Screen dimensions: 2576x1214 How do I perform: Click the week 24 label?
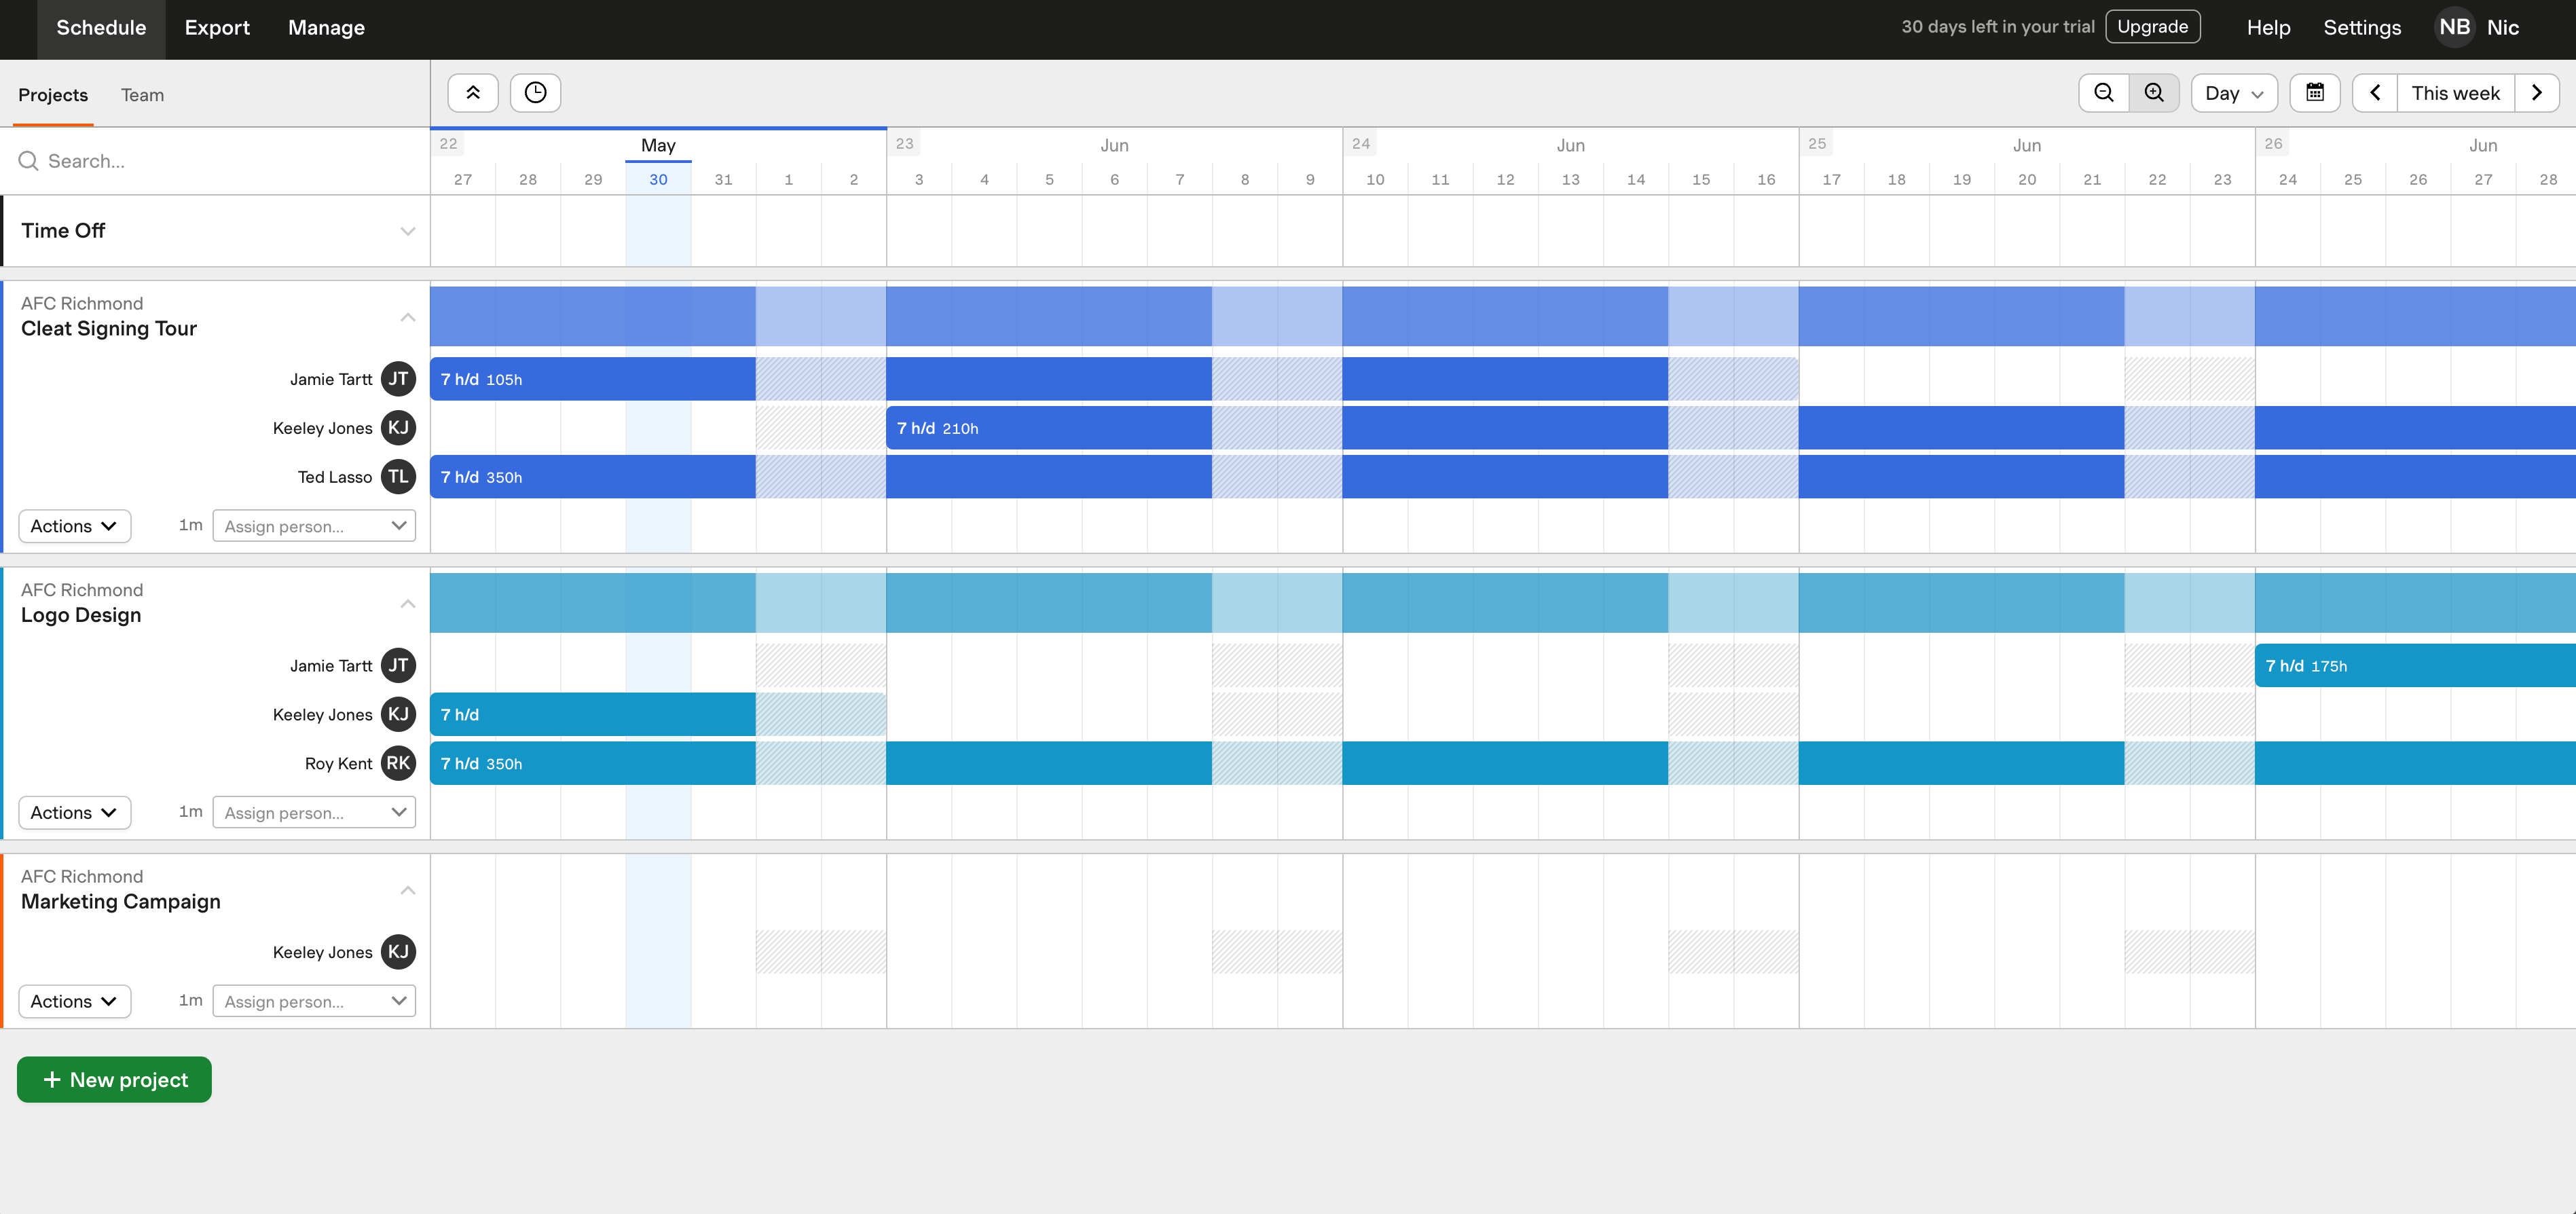[x=1360, y=144]
